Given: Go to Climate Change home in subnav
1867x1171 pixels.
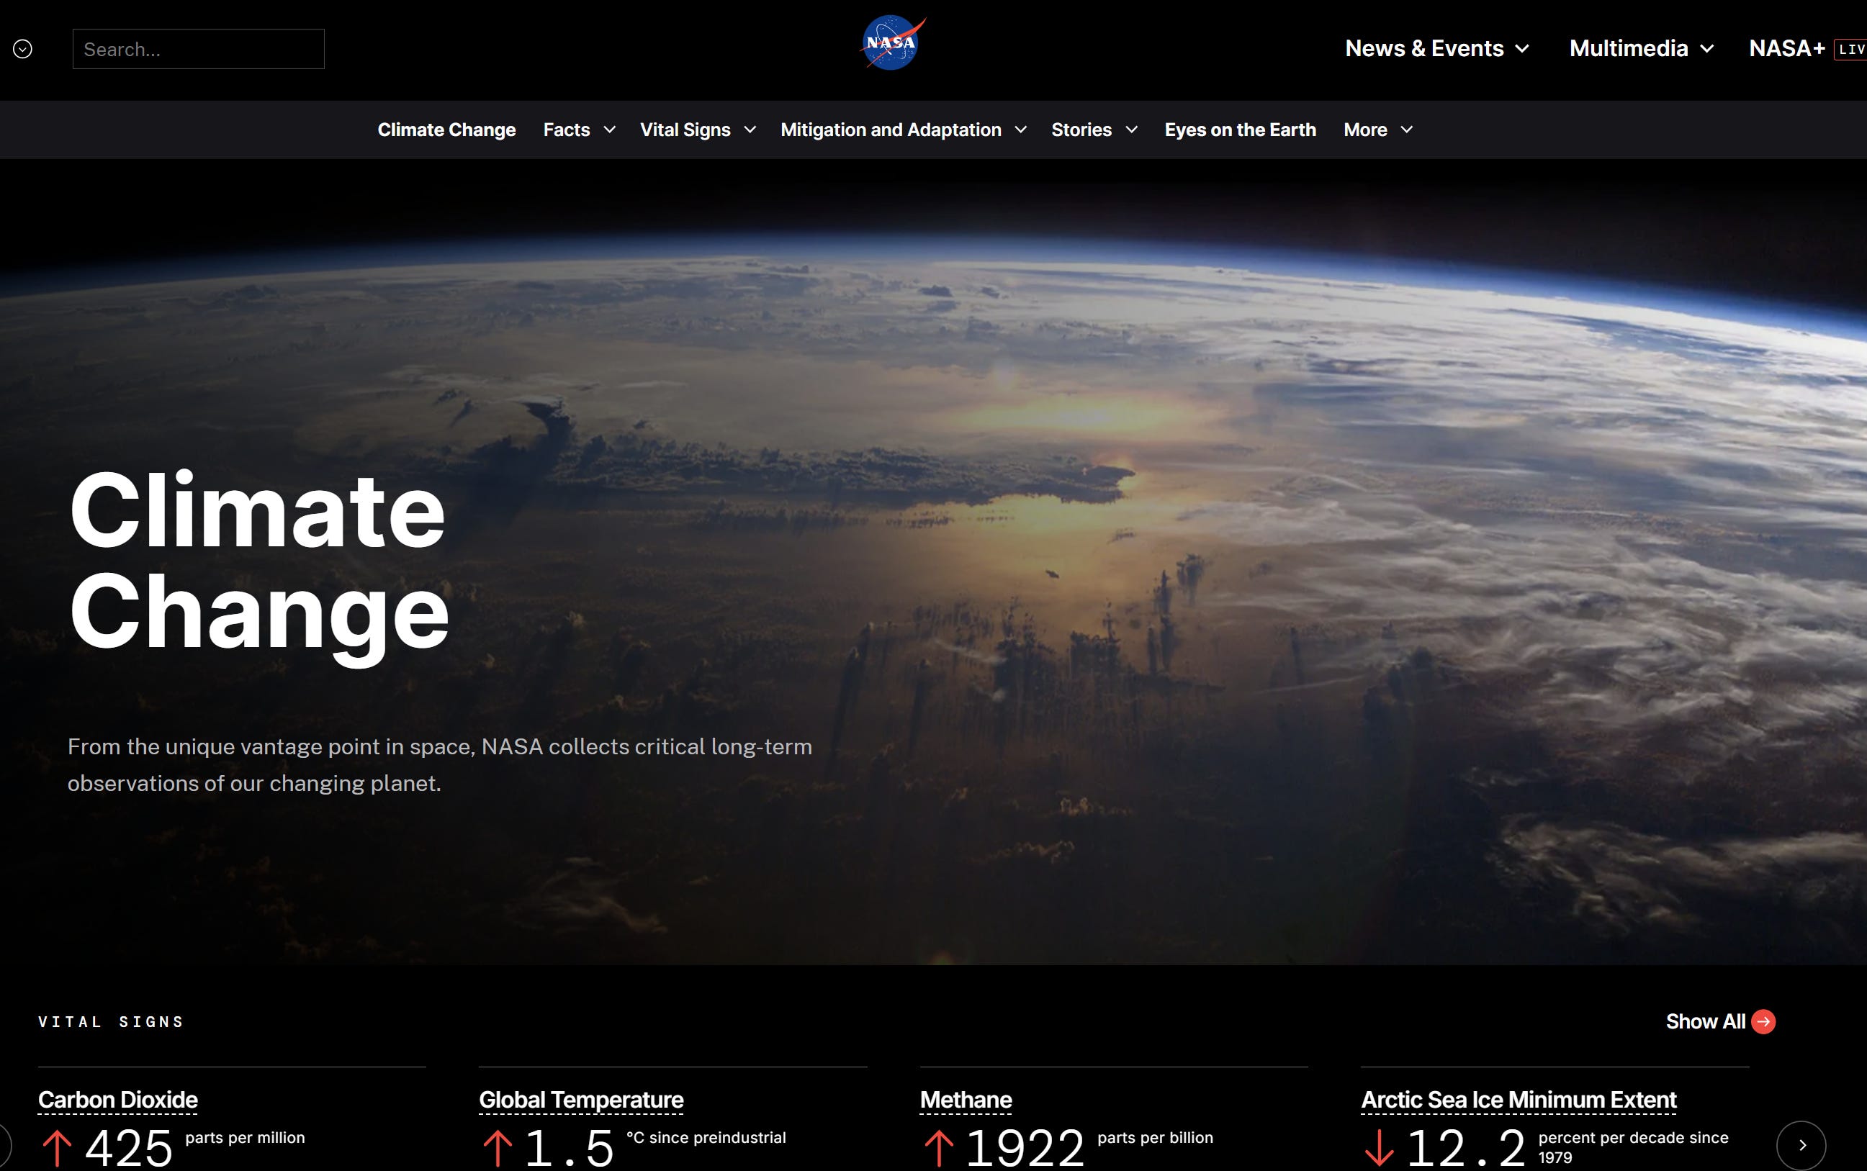Looking at the screenshot, I should 447,130.
